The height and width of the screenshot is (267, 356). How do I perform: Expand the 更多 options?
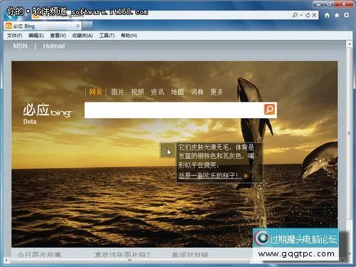(216, 92)
